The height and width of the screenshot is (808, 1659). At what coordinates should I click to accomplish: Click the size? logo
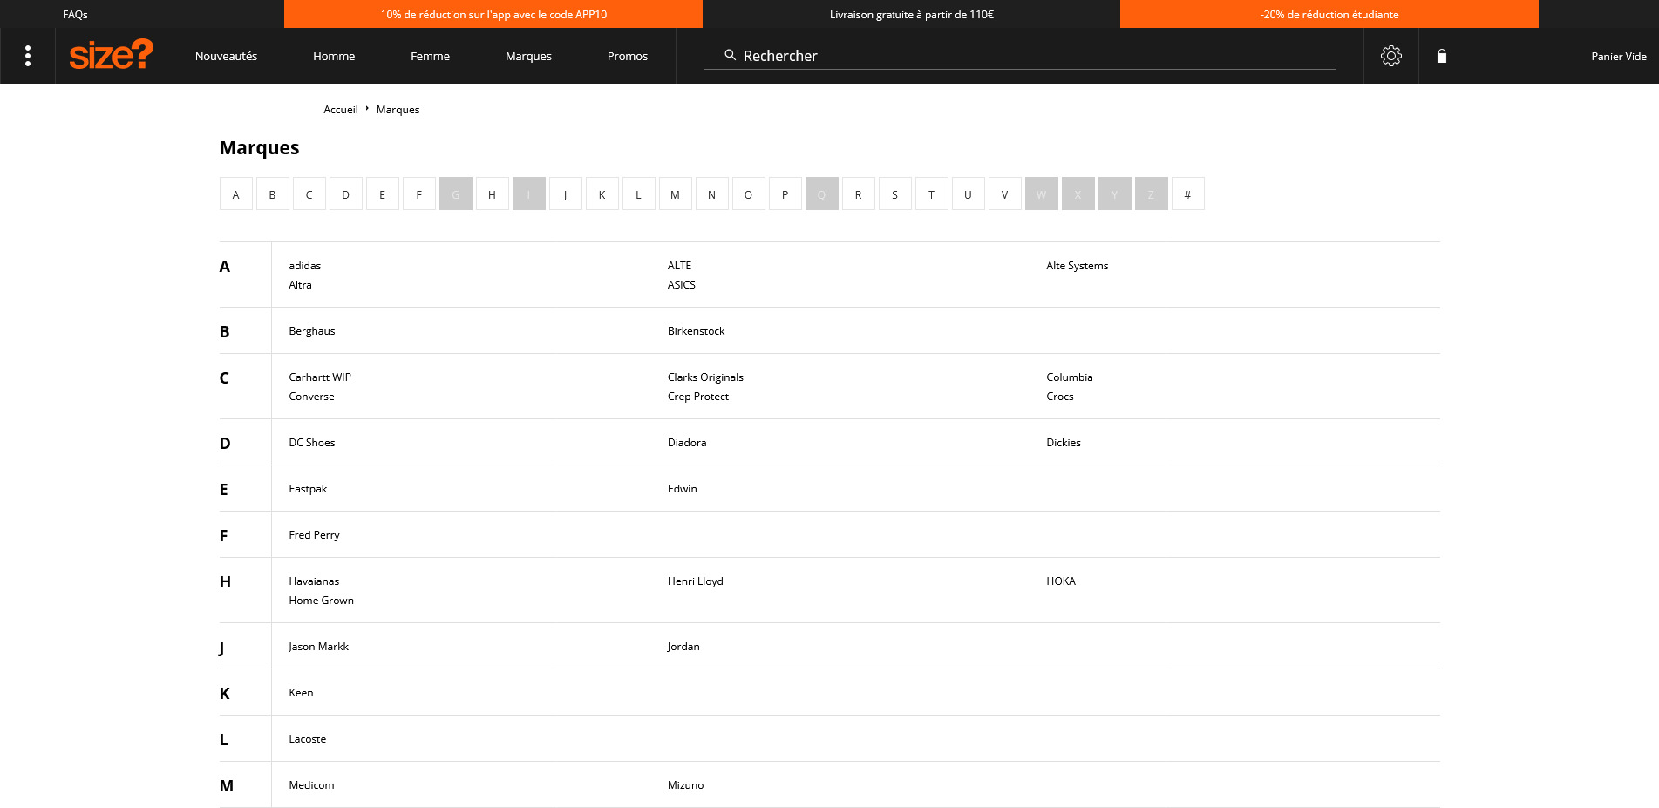coord(112,55)
